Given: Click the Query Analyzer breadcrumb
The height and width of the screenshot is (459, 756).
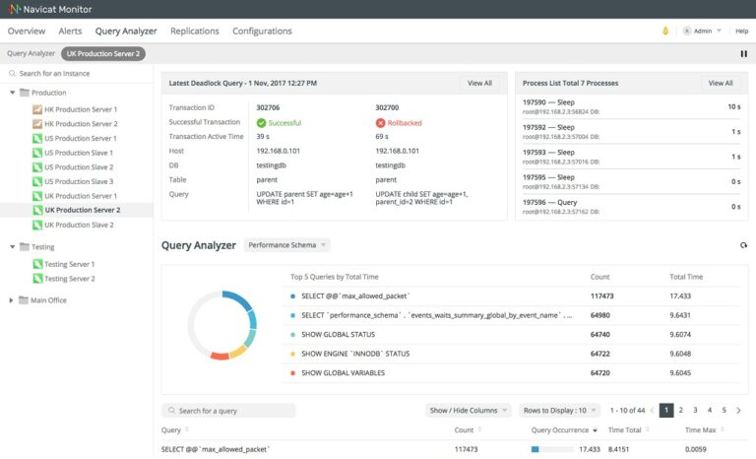Looking at the screenshot, I should 31,53.
